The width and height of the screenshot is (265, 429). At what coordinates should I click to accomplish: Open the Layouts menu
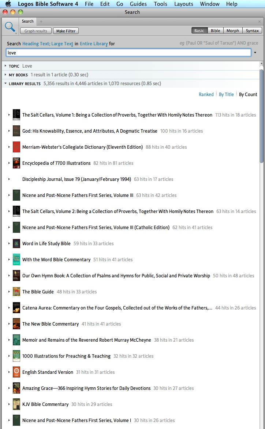click(184, 4)
